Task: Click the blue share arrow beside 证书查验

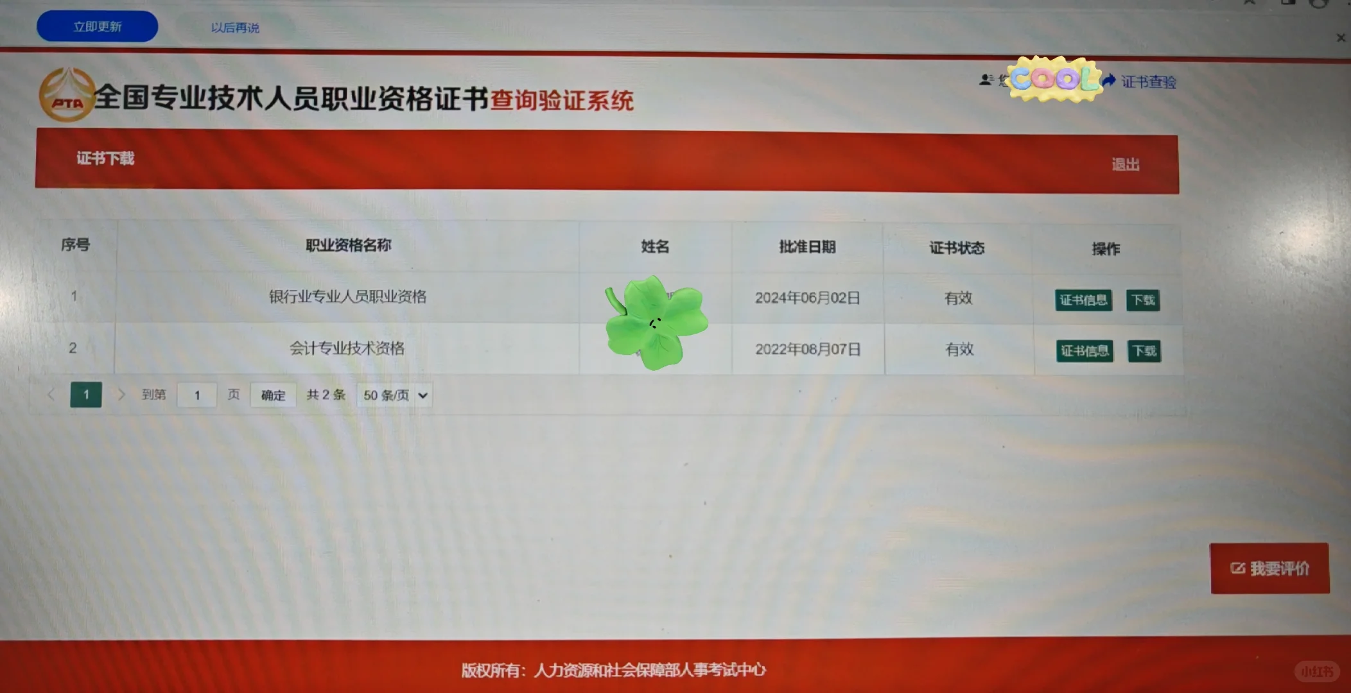Action: pyautogui.click(x=1110, y=80)
